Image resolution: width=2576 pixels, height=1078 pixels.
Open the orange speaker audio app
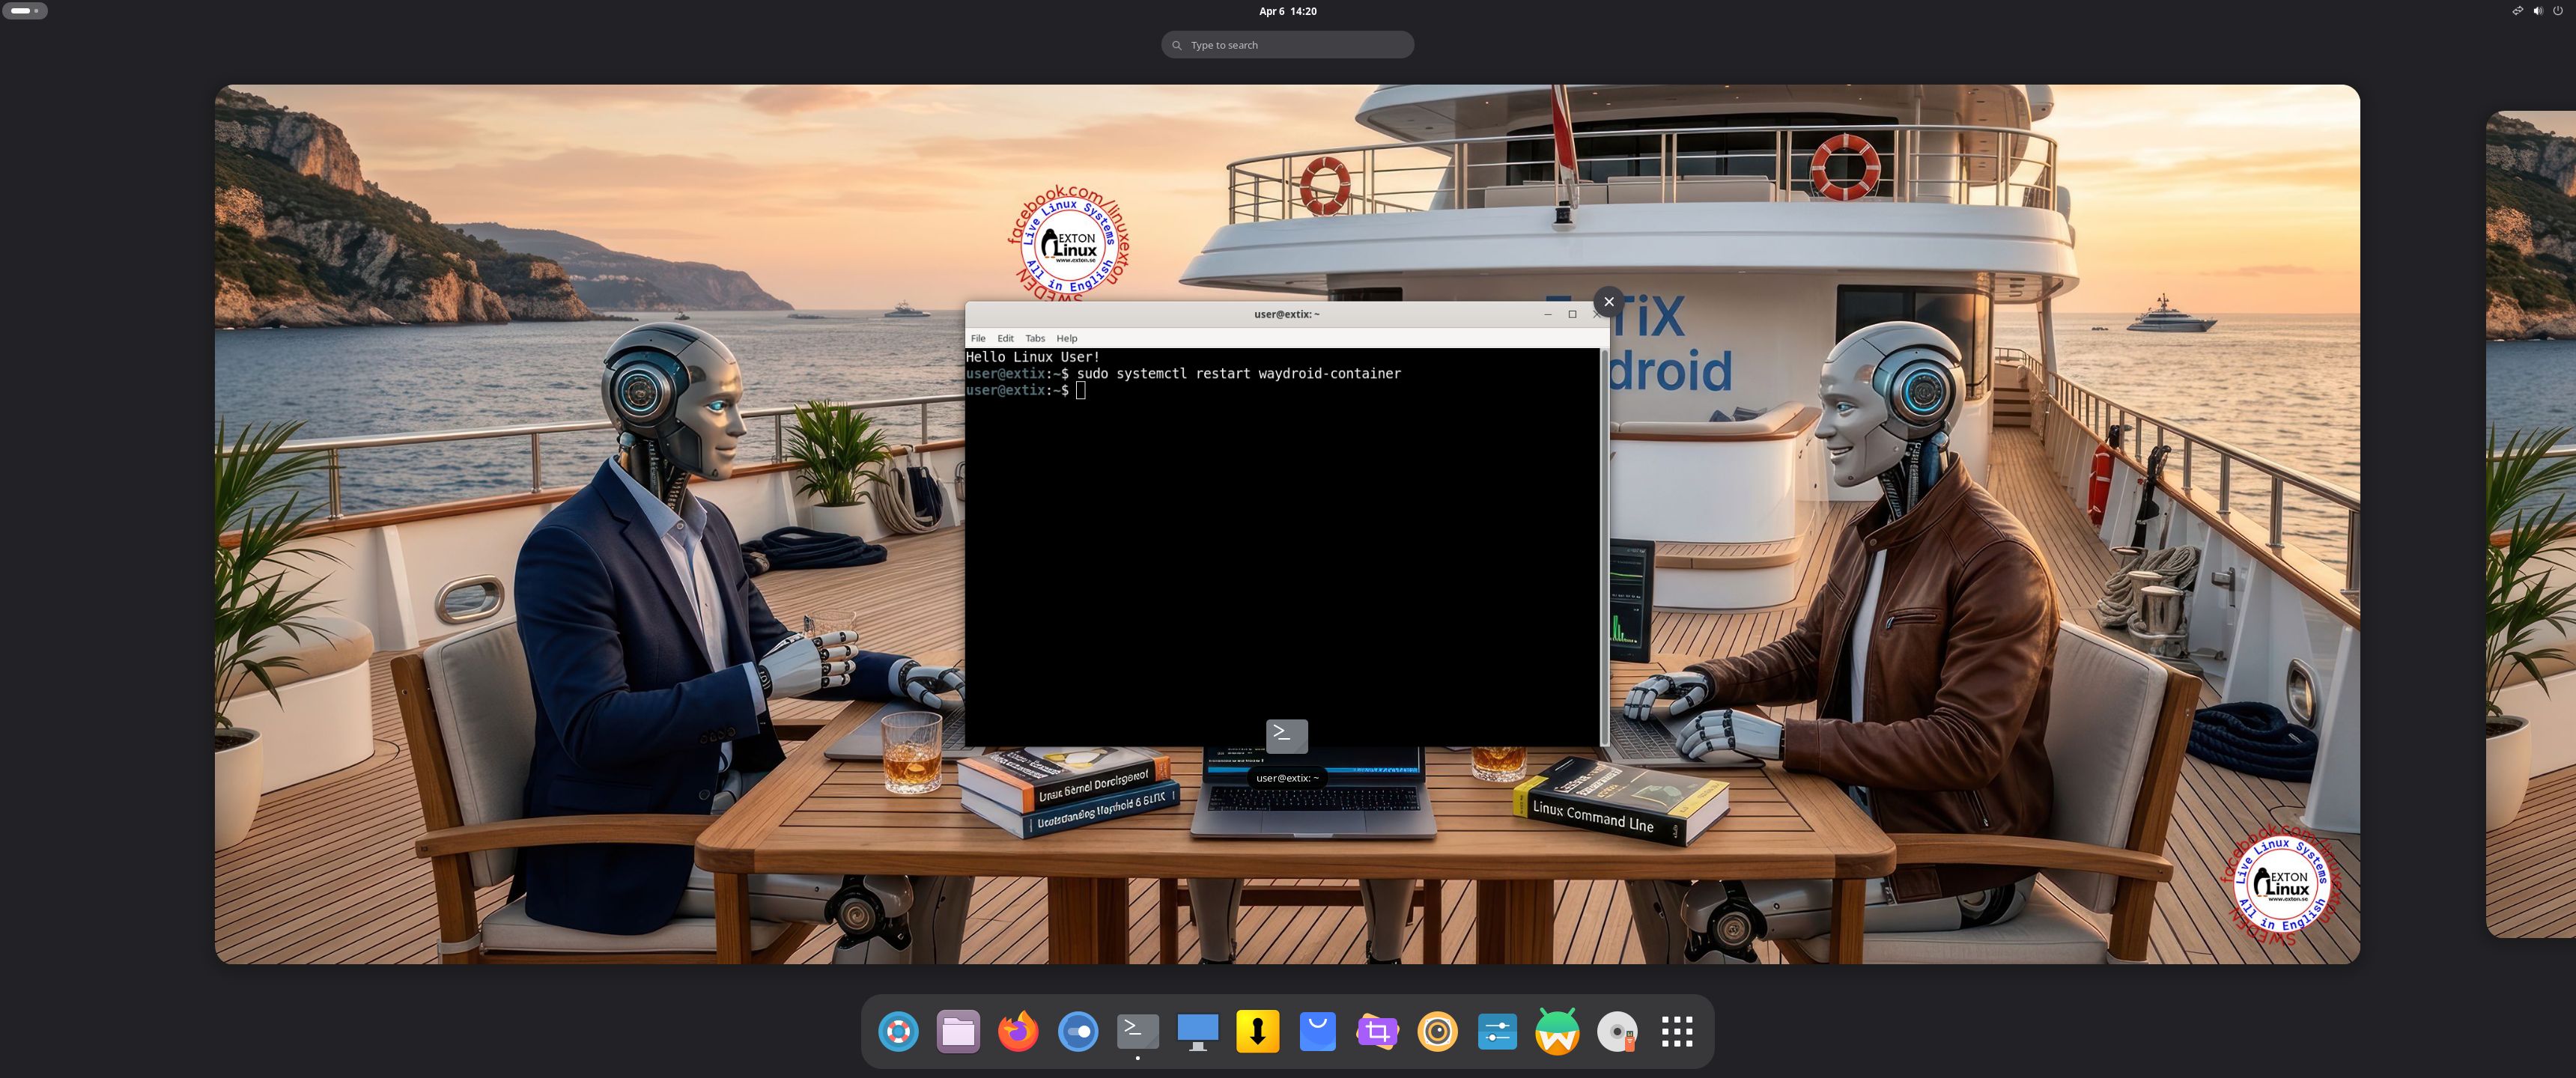[x=1438, y=1031]
